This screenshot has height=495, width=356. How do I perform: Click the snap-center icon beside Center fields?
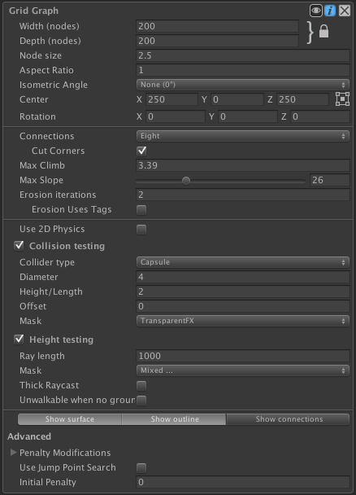(x=342, y=99)
